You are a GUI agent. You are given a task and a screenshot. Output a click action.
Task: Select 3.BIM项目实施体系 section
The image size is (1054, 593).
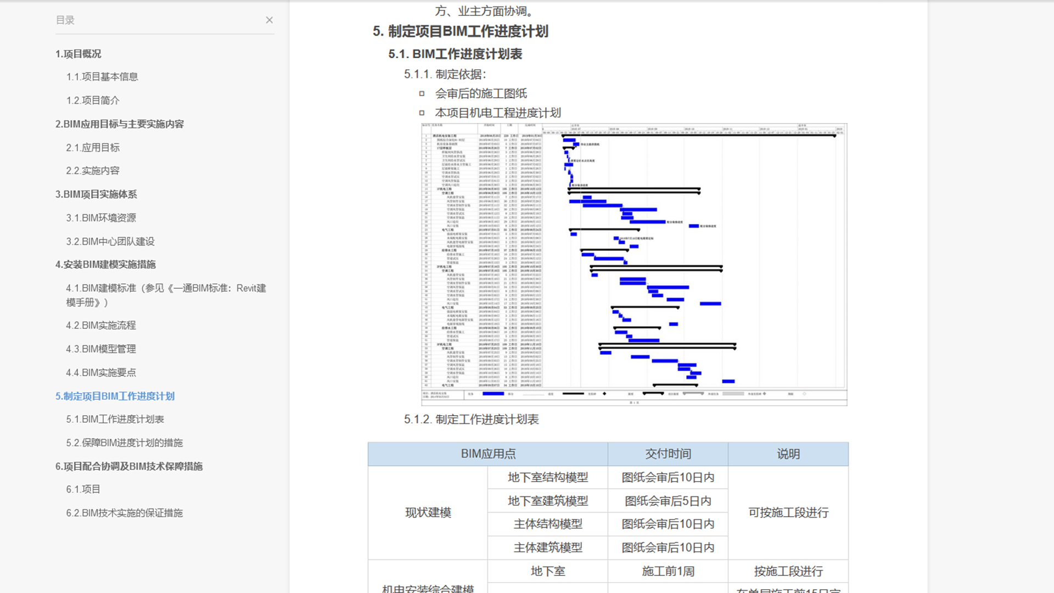[x=96, y=194]
